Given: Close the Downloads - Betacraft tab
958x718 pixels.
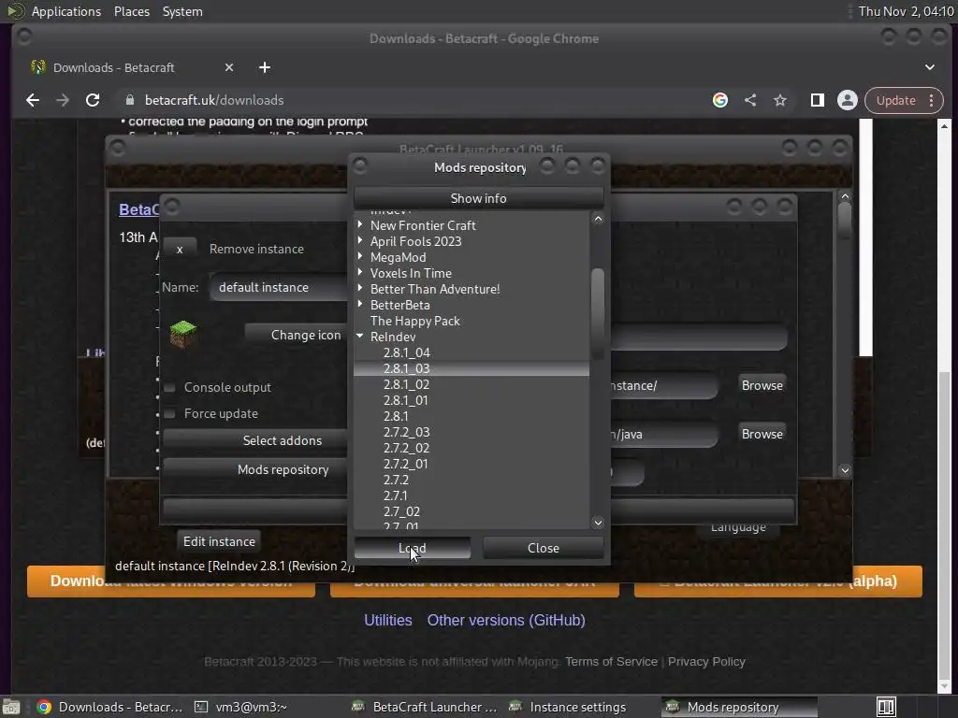Looking at the screenshot, I should coord(229,67).
